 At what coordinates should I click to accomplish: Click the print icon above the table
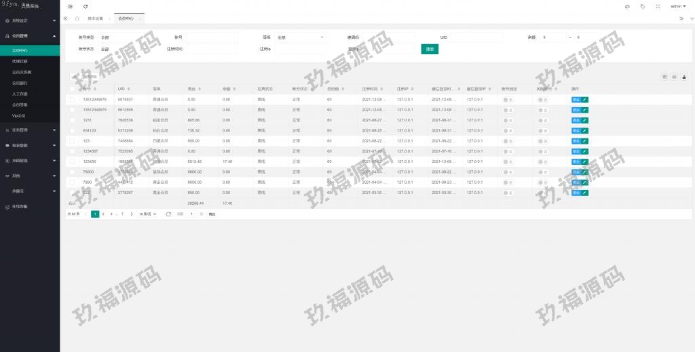[x=674, y=77]
